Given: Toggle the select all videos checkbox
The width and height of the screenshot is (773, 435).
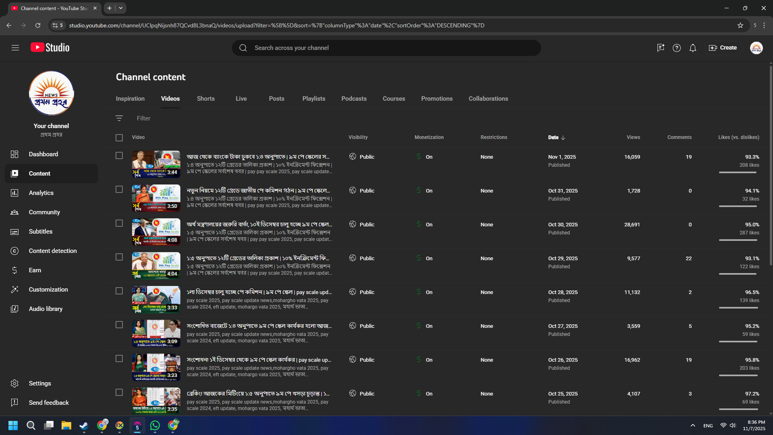Looking at the screenshot, I should coord(119,138).
